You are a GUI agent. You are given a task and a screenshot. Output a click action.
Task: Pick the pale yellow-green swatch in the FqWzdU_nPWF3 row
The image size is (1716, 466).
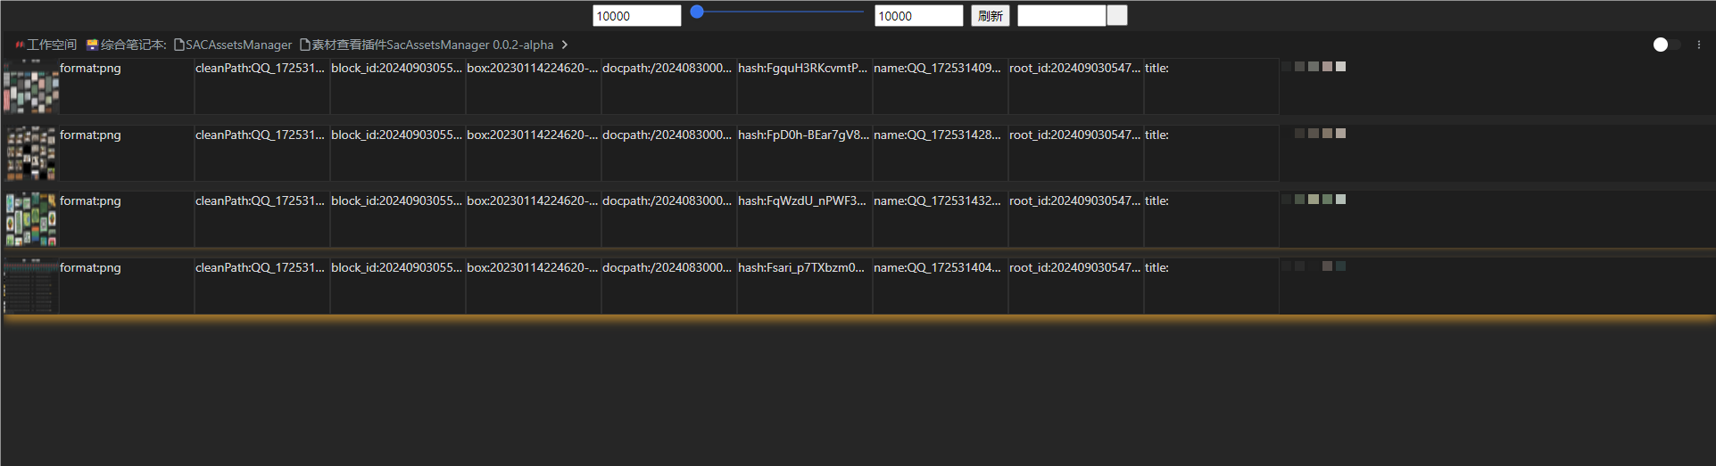tap(1314, 200)
